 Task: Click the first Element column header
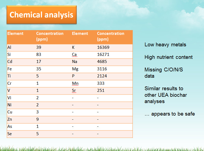point(15,34)
